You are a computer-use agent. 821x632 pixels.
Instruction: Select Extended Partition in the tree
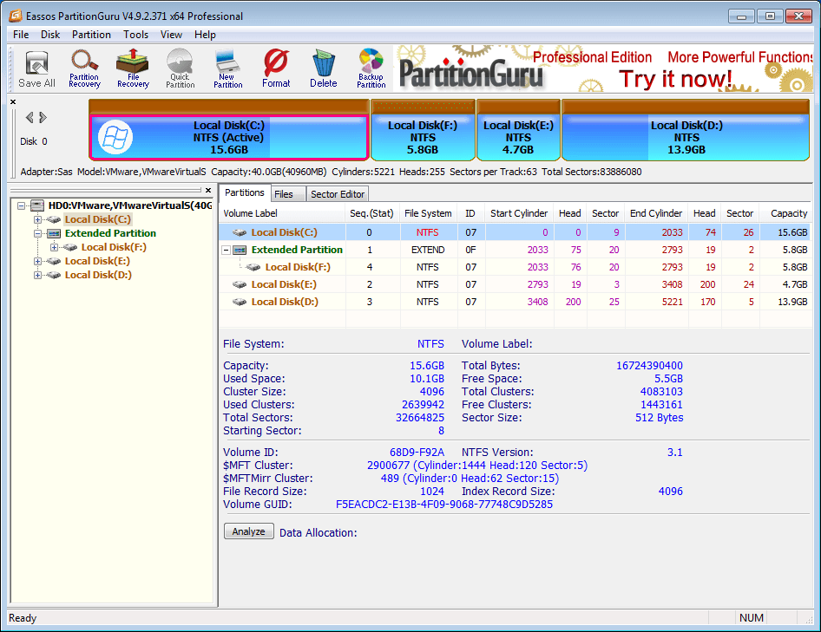click(x=110, y=233)
